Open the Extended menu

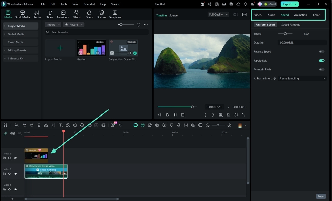tap(89, 4)
